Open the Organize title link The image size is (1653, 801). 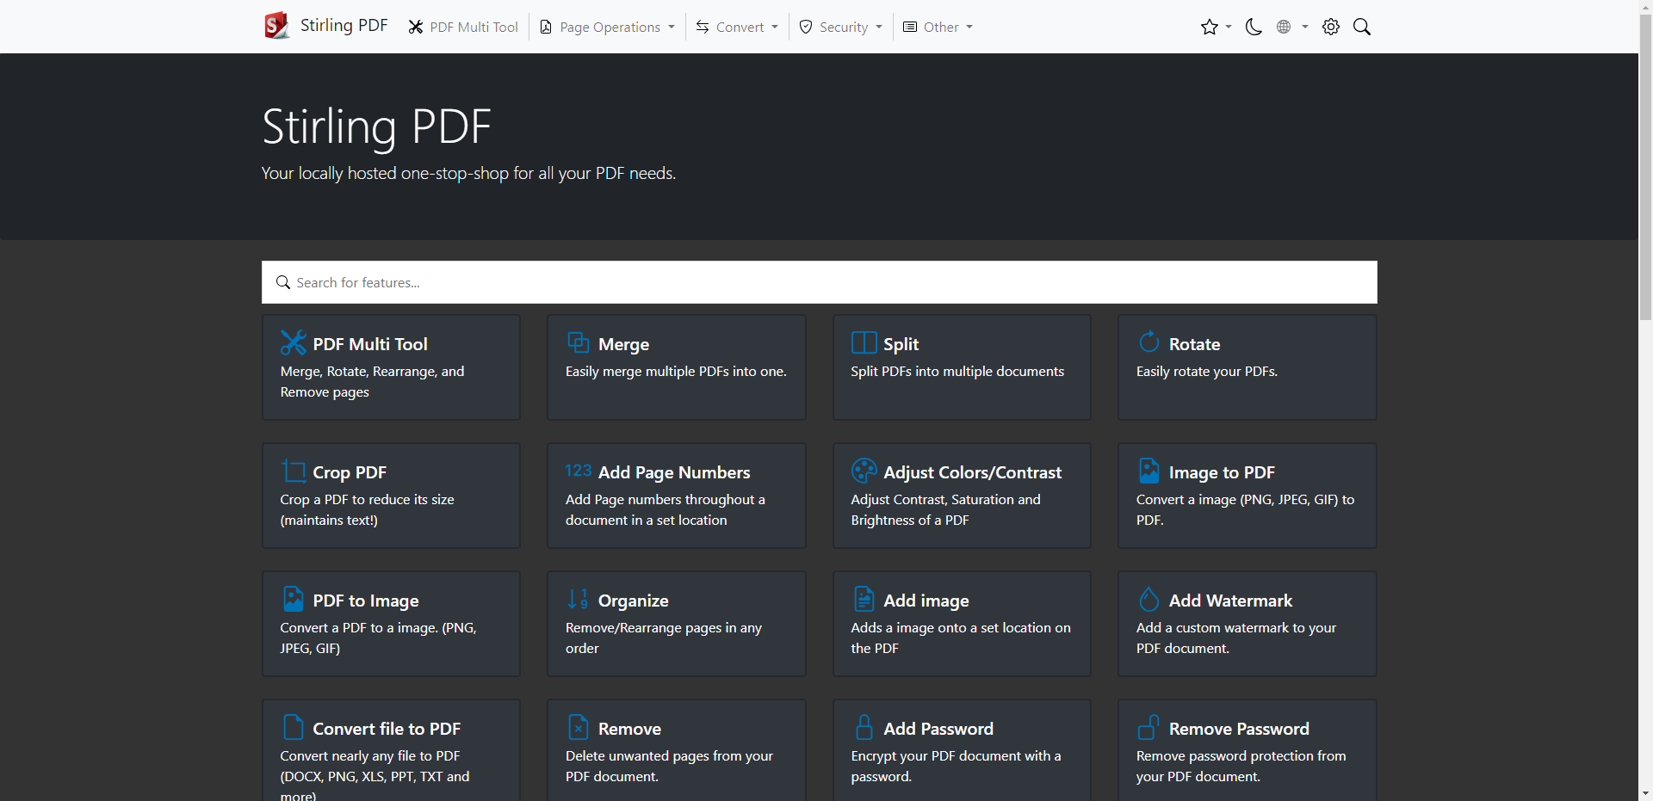point(633,601)
